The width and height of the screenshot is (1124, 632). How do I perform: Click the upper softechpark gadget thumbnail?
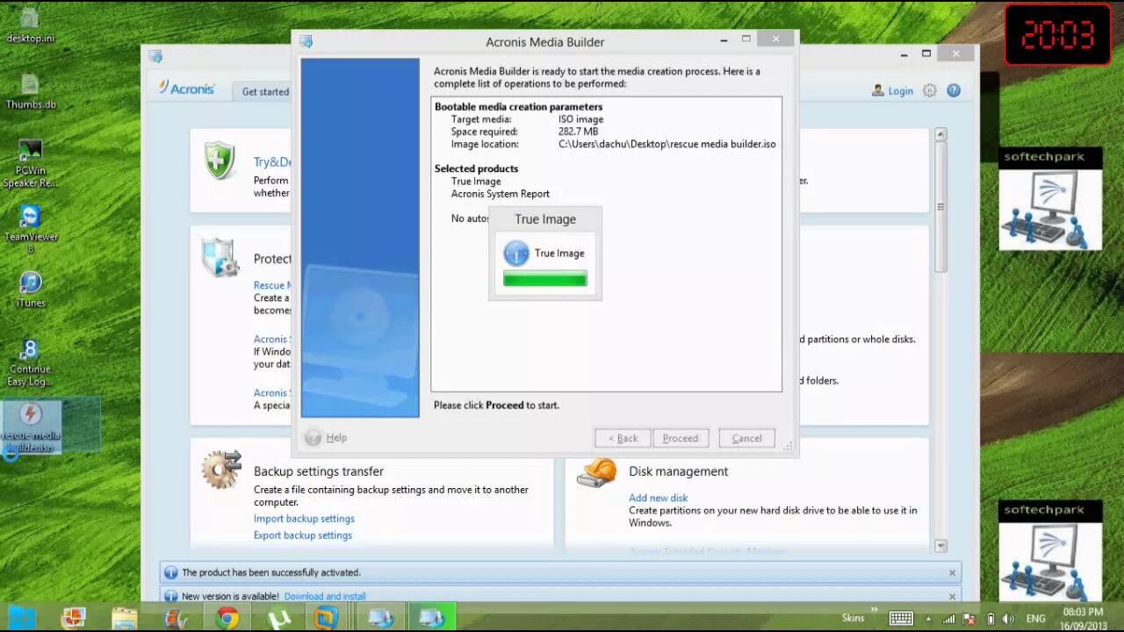point(1050,209)
